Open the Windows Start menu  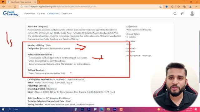3,109
